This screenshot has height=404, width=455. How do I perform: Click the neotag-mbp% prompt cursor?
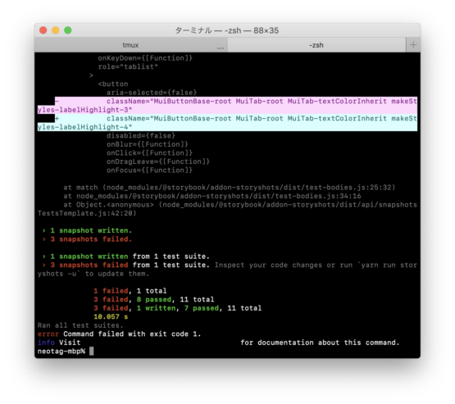click(x=91, y=352)
